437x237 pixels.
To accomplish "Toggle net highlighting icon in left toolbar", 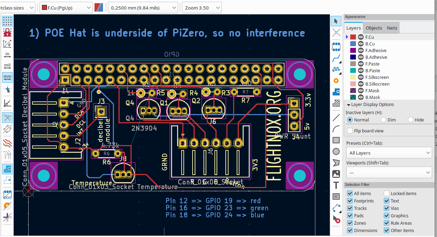I will (7, 154).
